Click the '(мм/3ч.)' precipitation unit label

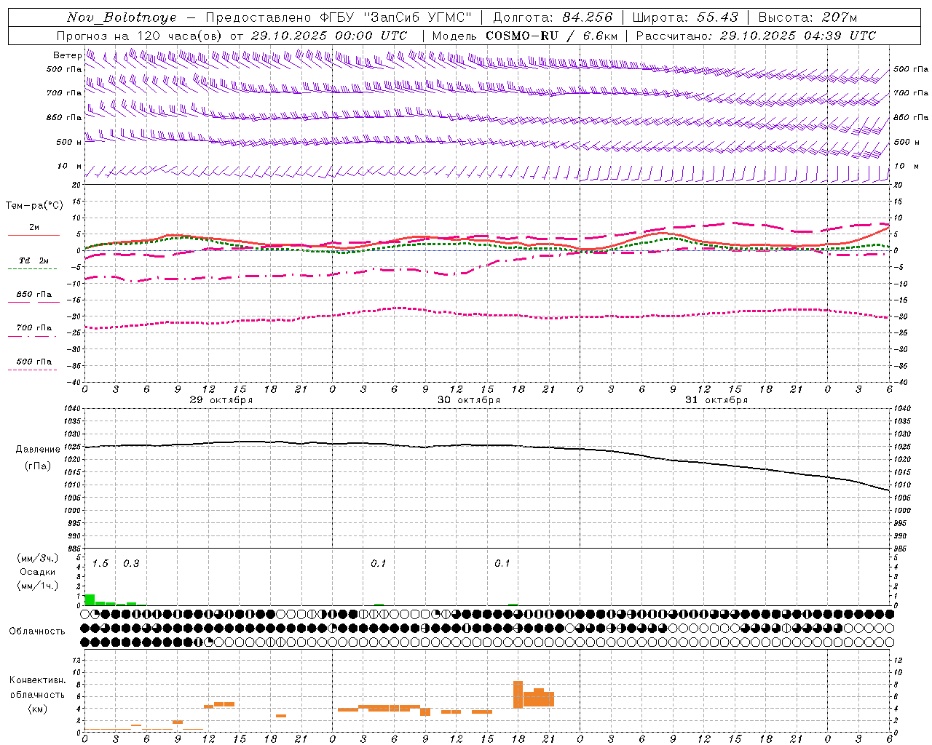click(38, 558)
